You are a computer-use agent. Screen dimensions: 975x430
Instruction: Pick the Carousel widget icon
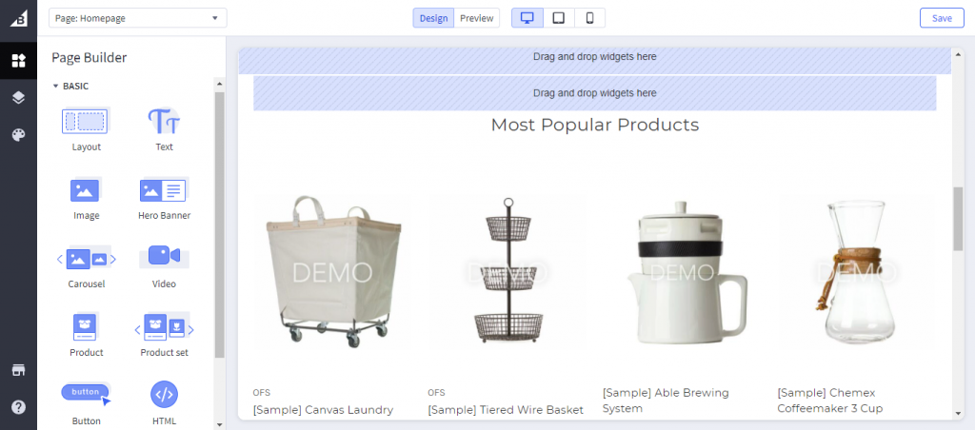click(x=87, y=259)
